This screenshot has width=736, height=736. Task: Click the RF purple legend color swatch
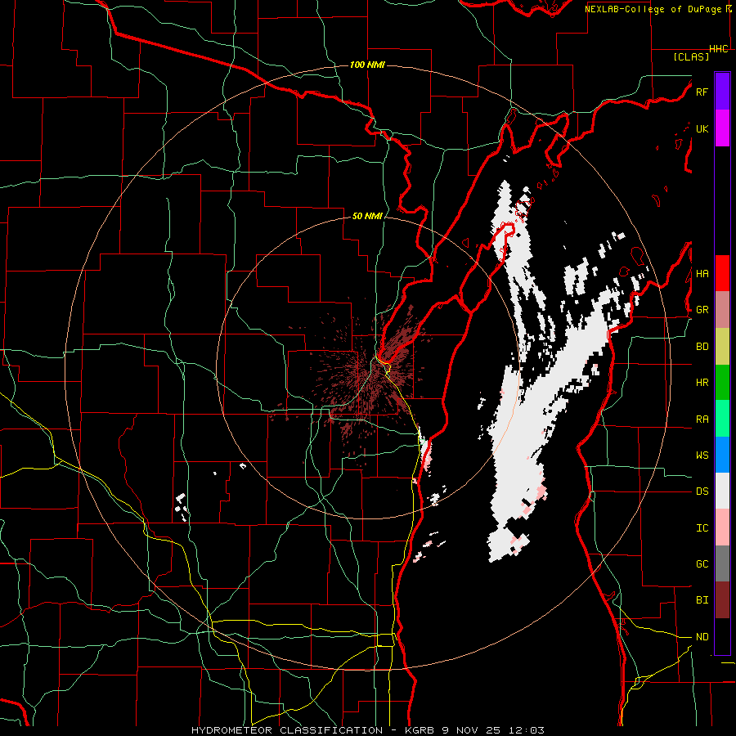(722, 92)
